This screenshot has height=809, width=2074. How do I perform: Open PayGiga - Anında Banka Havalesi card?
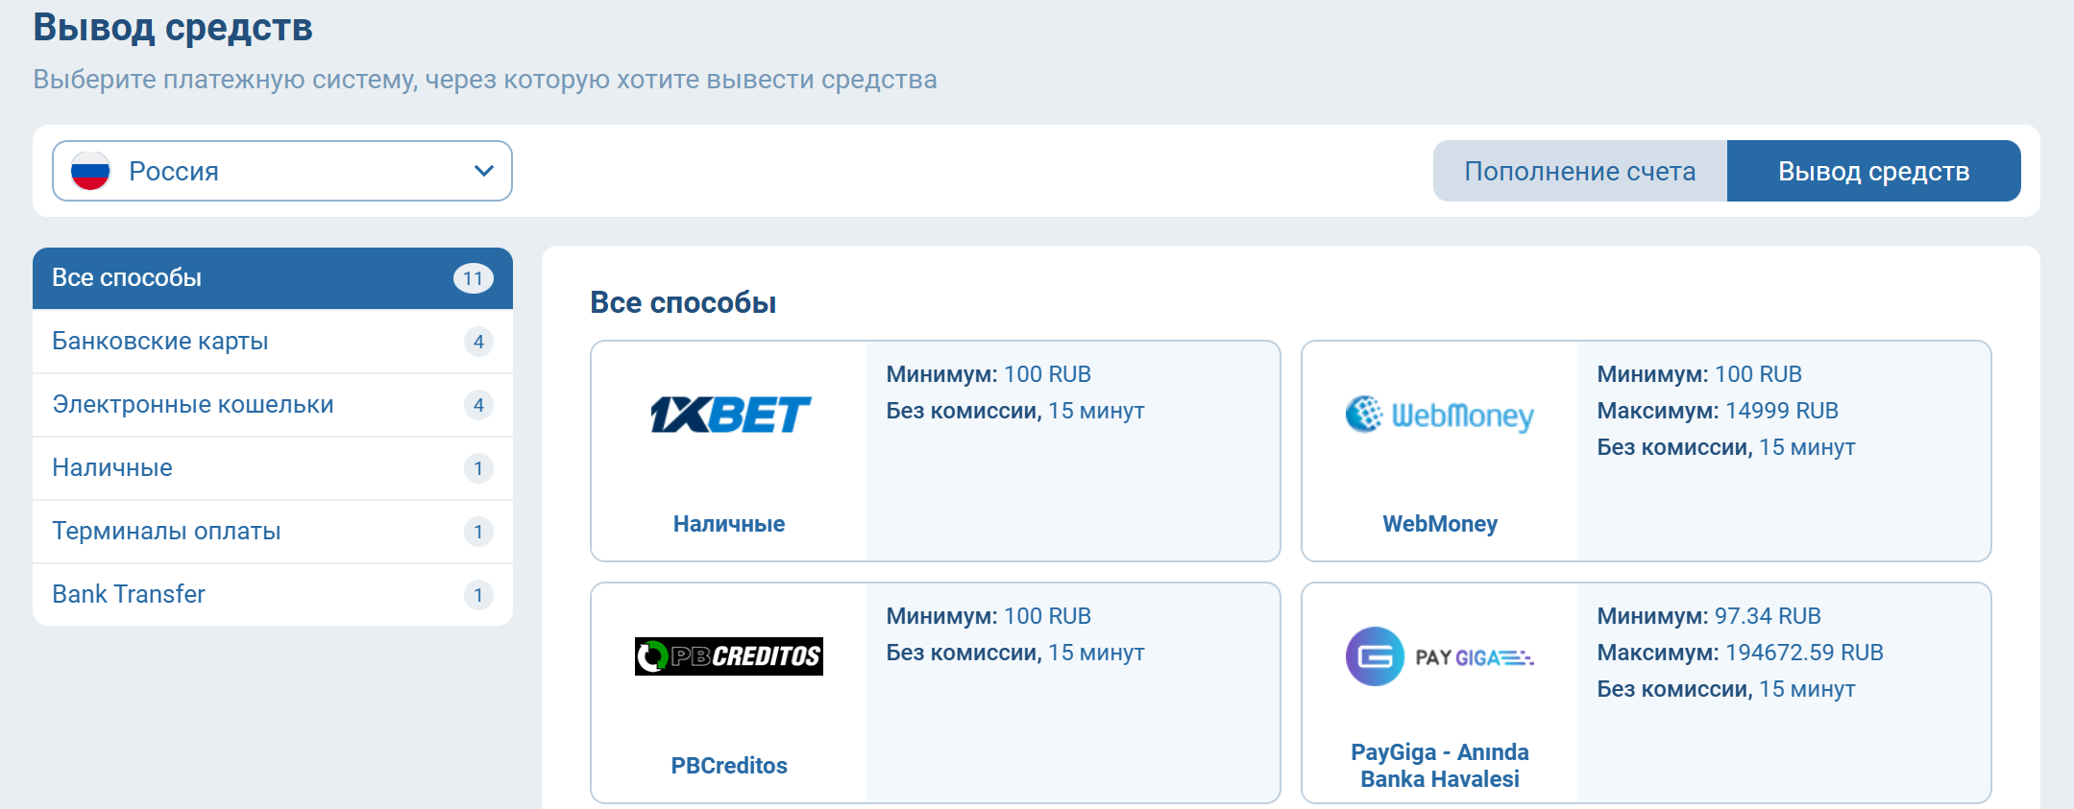pyautogui.click(x=1645, y=691)
